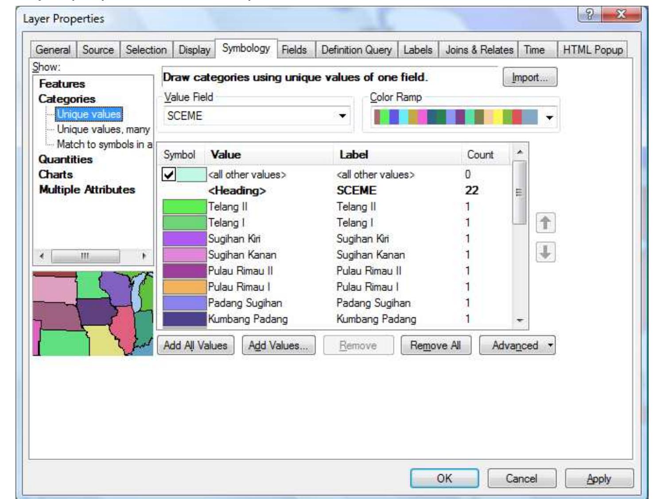Select Match to symbols in a style
This screenshot has width=653, height=499.
coord(105,144)
